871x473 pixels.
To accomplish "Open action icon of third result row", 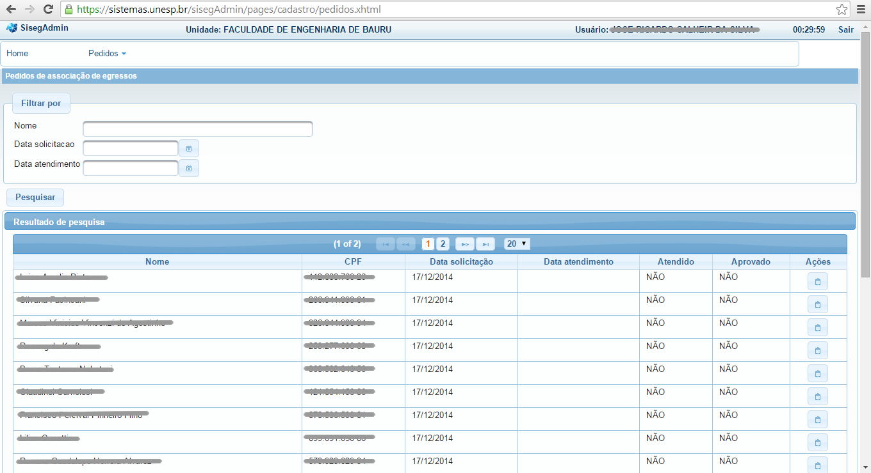I will point(818,327).
